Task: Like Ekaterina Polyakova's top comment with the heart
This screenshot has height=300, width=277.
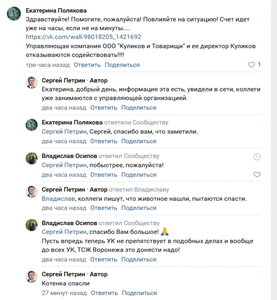Action: click(251, 65)
